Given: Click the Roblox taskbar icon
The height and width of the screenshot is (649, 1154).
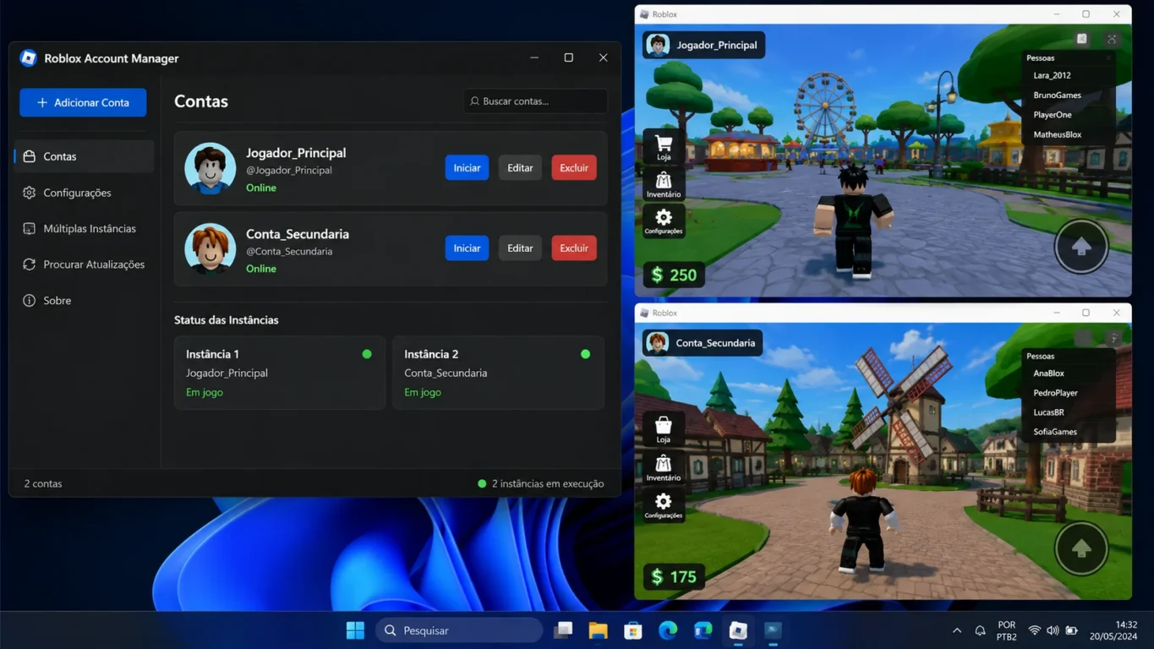Looking at the screenshot, I should pos(738,630).
